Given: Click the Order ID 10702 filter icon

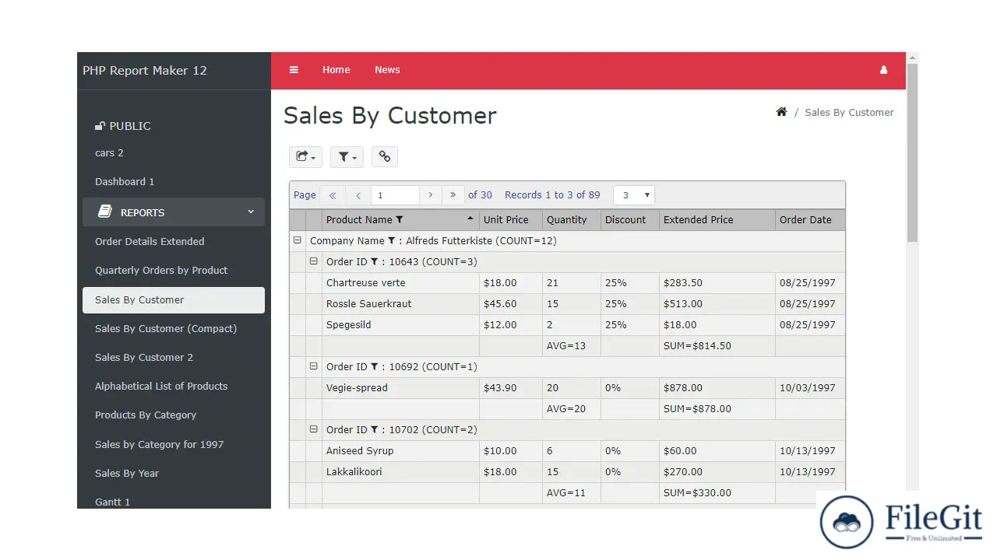Looking at the screenshot, I should (375, 430).
